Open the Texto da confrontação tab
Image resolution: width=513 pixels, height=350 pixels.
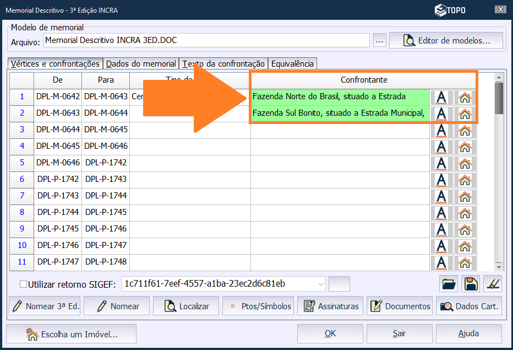click(223, 64)
